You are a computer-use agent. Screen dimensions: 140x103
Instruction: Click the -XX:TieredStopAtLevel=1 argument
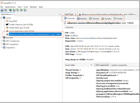(107, 75)
